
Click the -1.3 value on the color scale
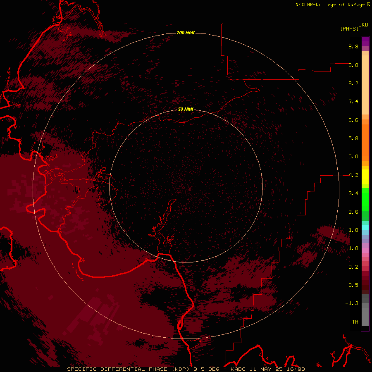(x=352, y=303)
